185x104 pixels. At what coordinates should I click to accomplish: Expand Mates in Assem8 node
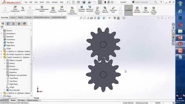tap(5, 60)
